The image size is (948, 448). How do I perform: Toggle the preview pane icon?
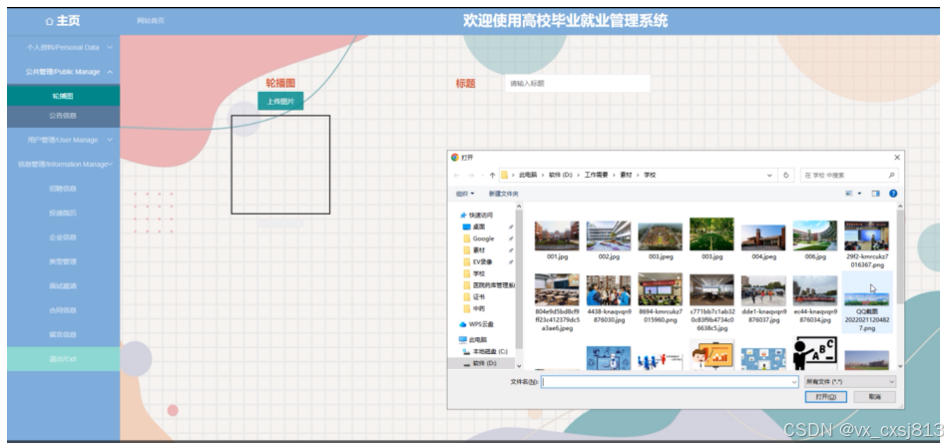[x=875, y=194]
